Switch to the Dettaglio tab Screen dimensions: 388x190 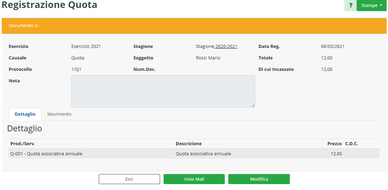[25, 114]
